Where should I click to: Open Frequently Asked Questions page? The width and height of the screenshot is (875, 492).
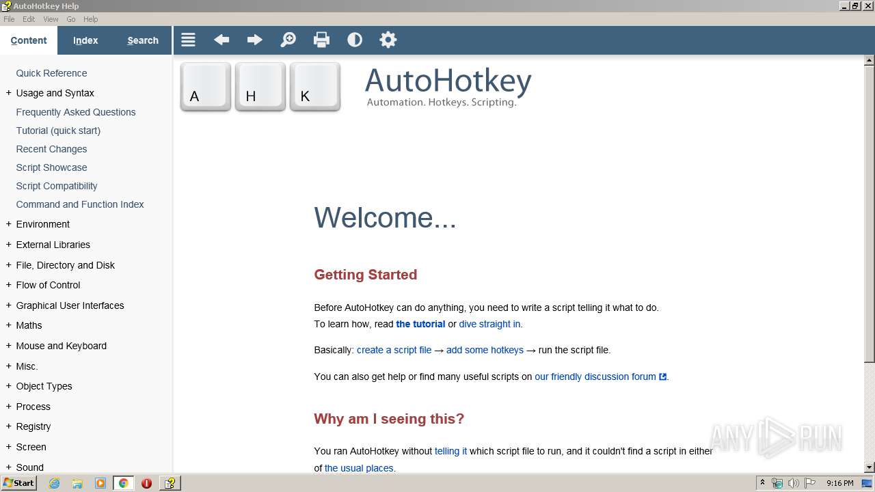click(x=76, y=112)
